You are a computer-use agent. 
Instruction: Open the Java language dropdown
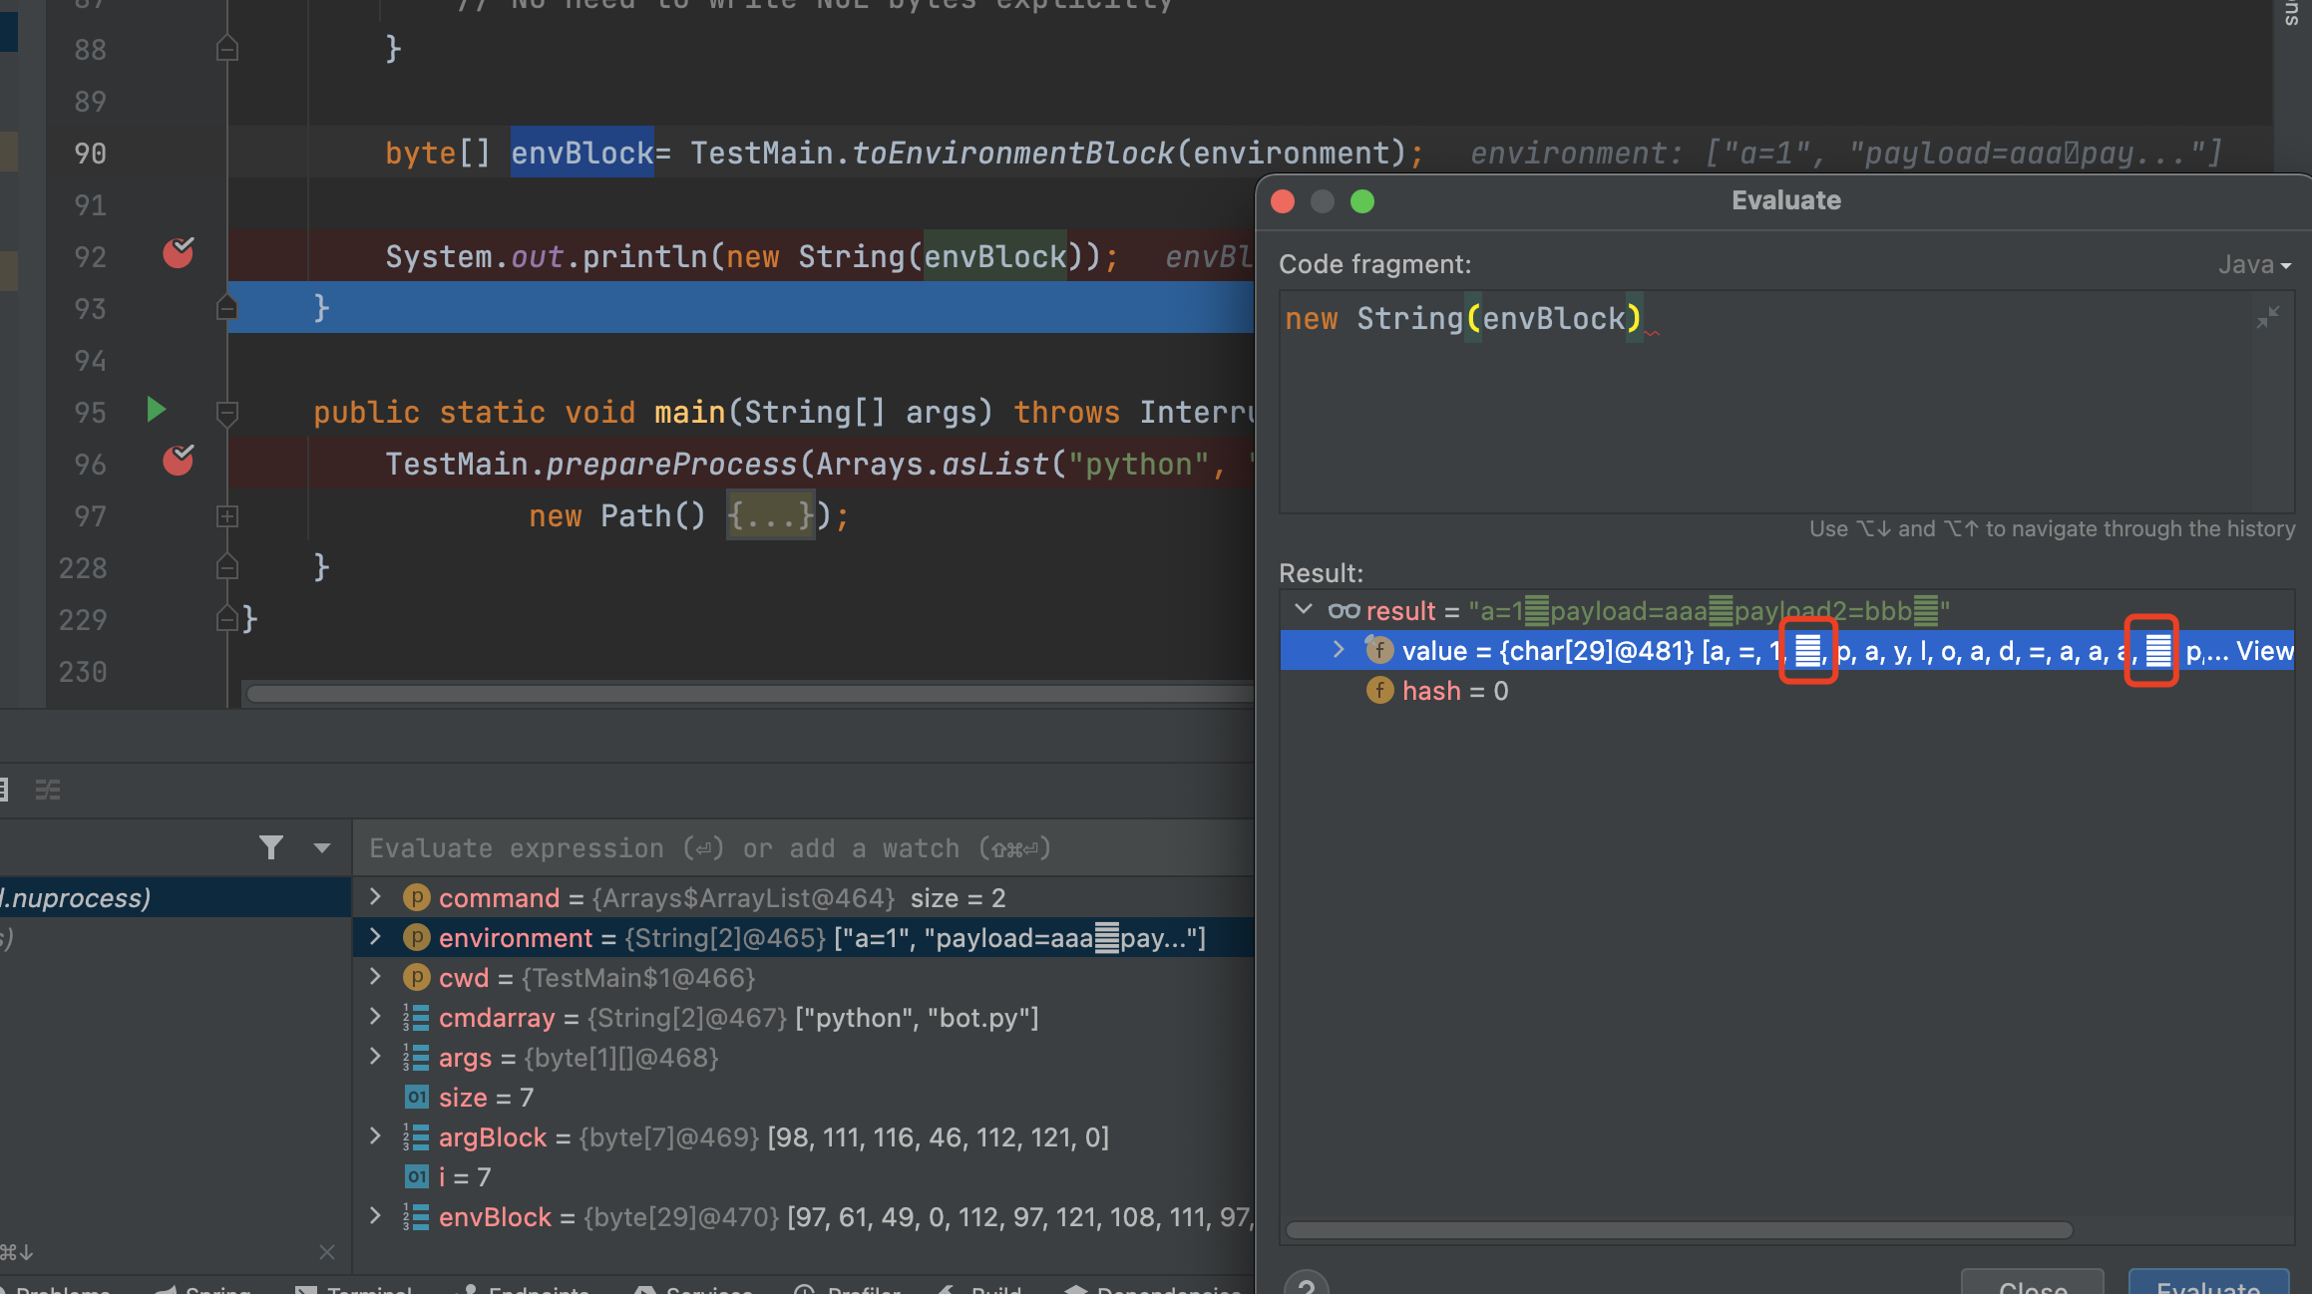pos(2254,264)
